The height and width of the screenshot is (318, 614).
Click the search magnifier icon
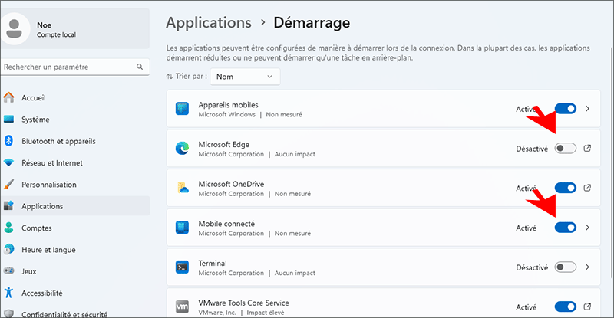point(140,67)
